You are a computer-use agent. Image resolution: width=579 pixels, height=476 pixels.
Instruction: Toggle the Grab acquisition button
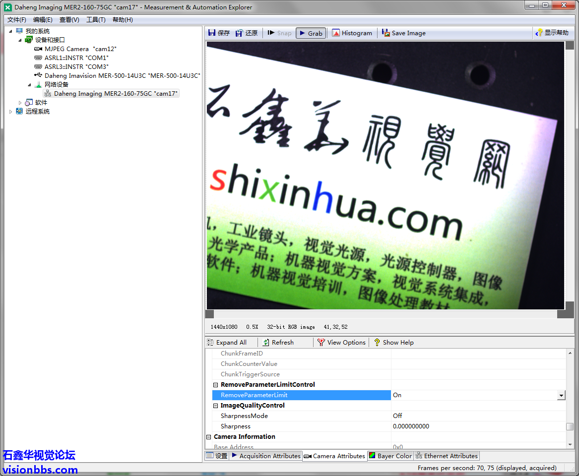(311, 33)
